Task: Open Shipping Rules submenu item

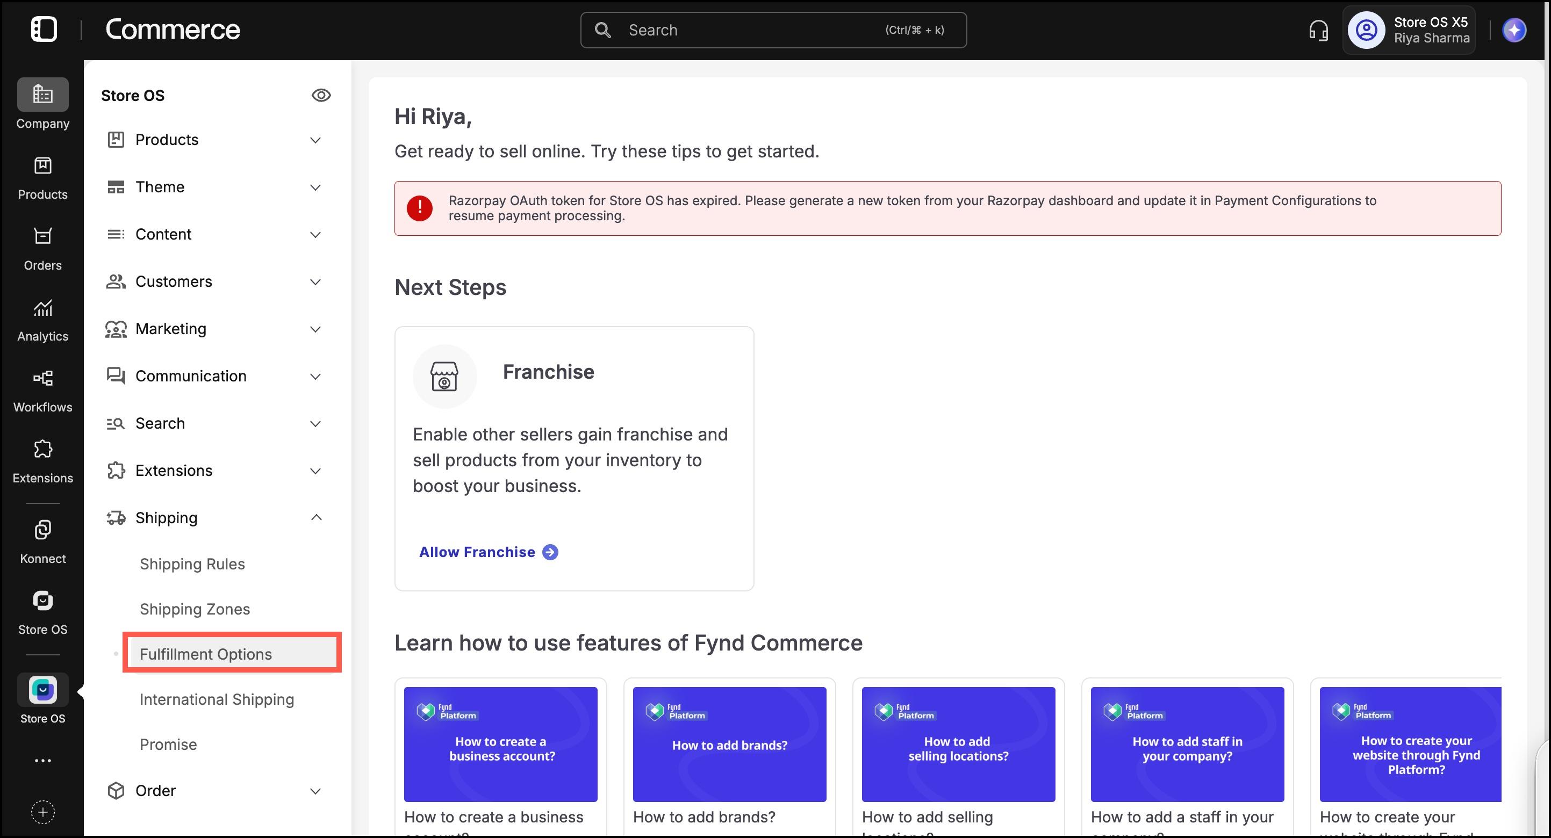Action: coord(192,564)
